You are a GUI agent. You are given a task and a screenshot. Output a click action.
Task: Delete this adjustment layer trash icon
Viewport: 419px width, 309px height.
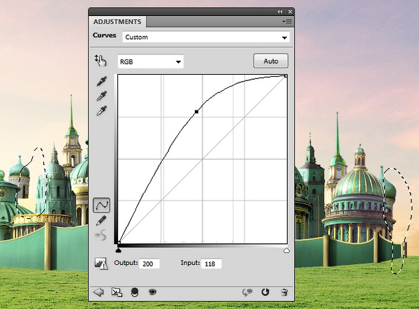coord(285,292)
